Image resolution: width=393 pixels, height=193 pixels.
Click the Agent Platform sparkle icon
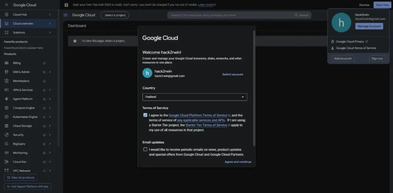(x=7, y=99)
